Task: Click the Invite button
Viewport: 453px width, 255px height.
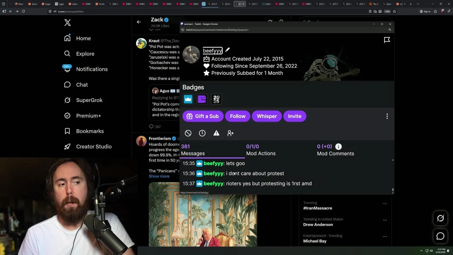Action: [x=295, y=116]
